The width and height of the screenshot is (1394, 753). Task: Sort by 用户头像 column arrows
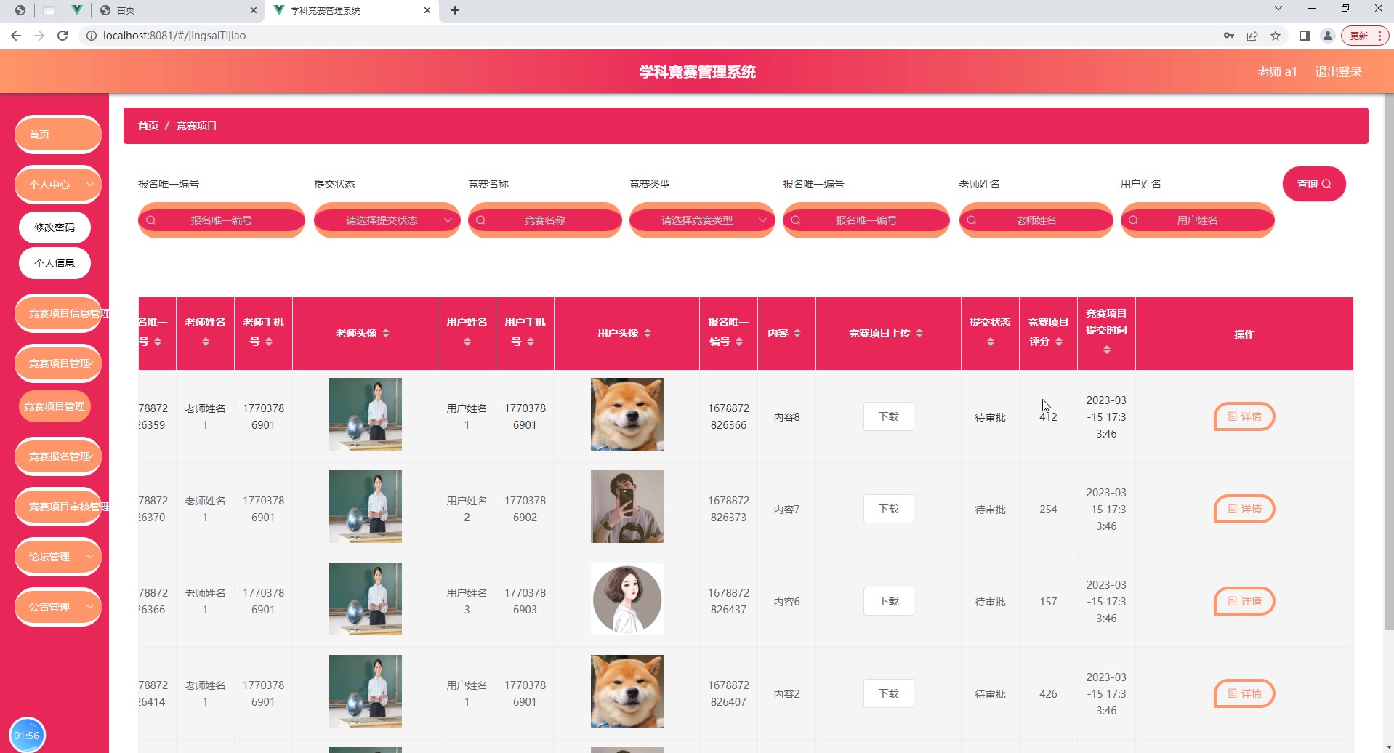coord(648,333)
